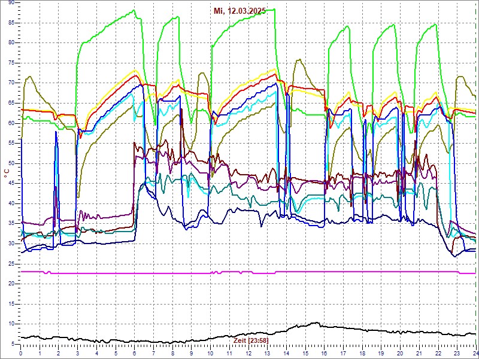Viewport: 479px width, 359px height.
Task: Click hour 9 on the time axis
Action: tap(191, 353)
